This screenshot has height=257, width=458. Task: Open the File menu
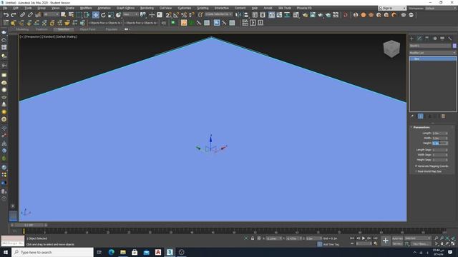pyautogui.click(x=5, y=8)
